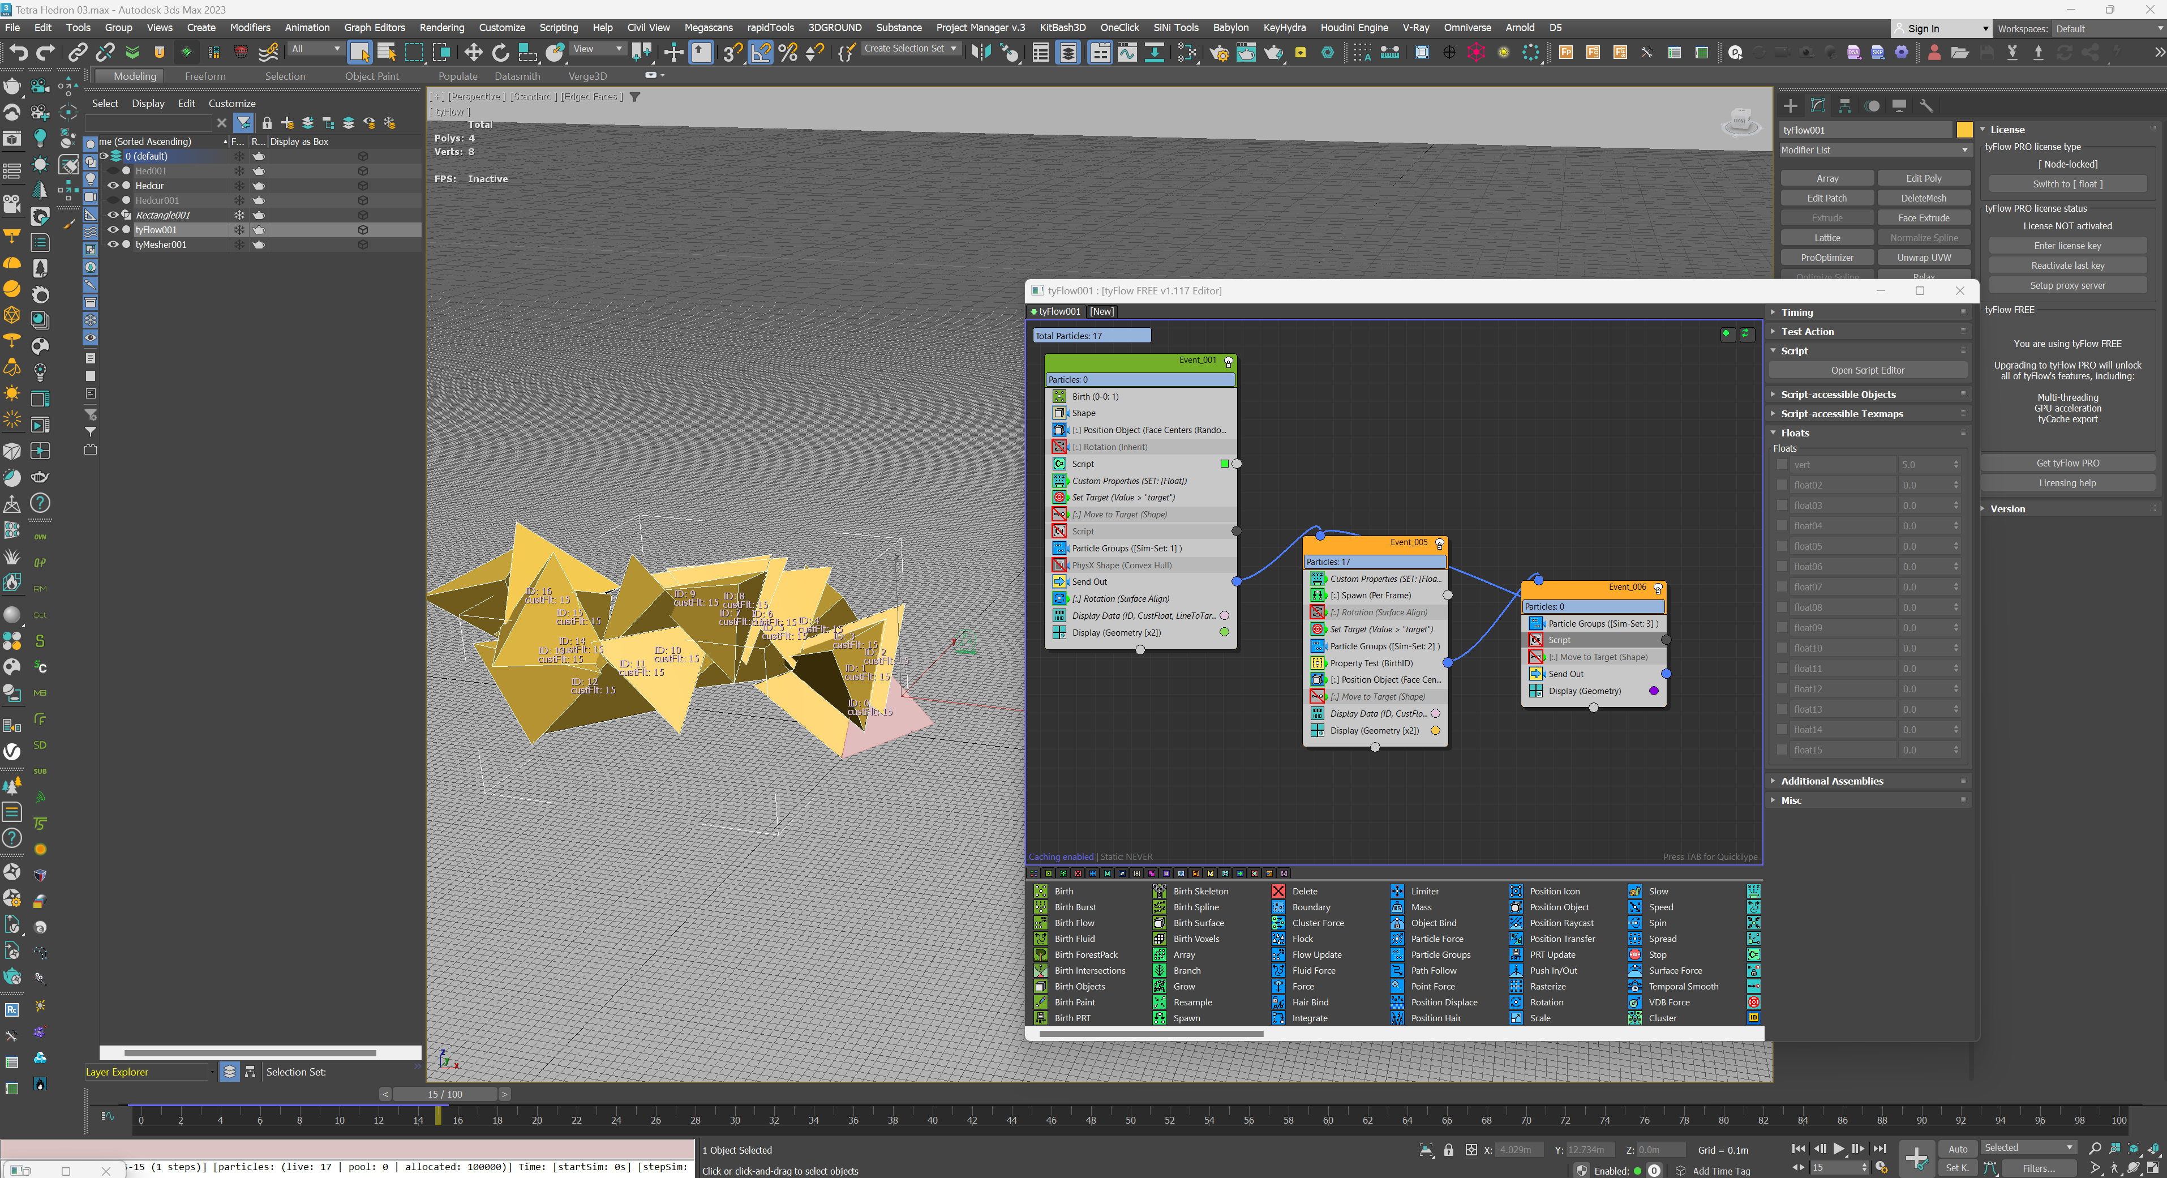The height and width of the screenshot is (1178, 2167).
Task: Switch to the Freeform ribbon tab
Action: (204, 76)
